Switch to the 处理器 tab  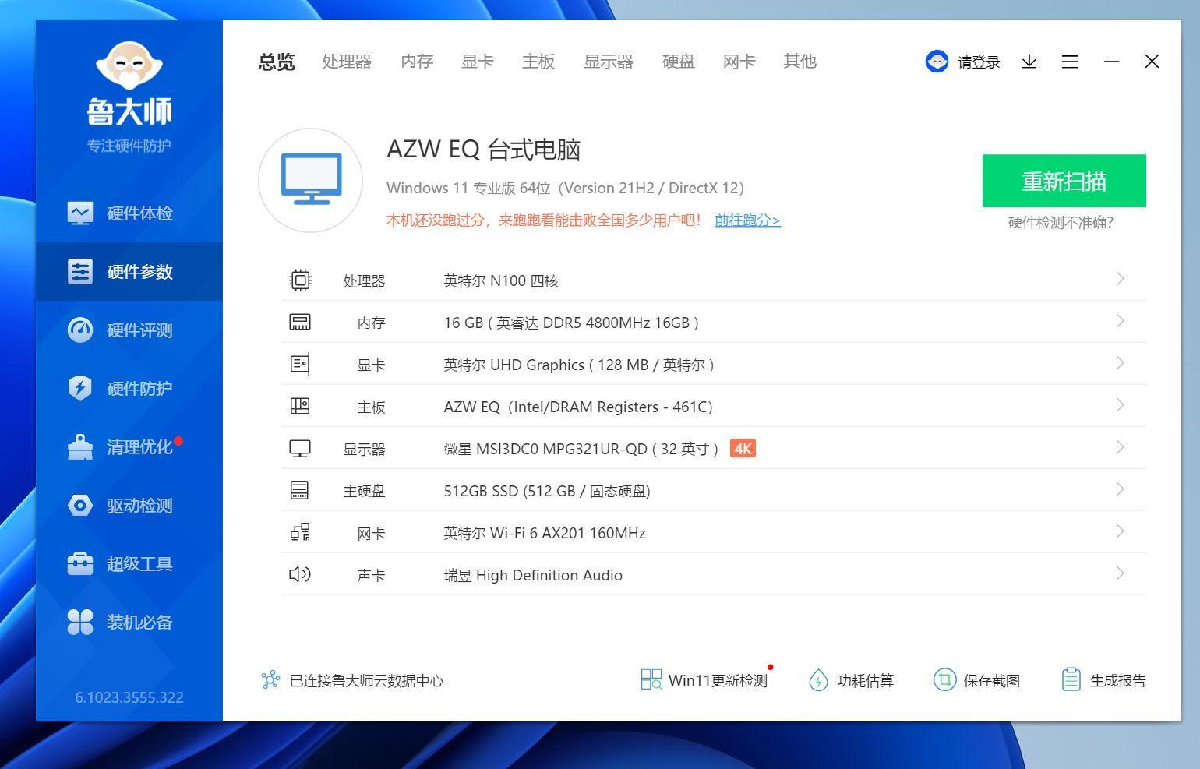tap(347, 62)
